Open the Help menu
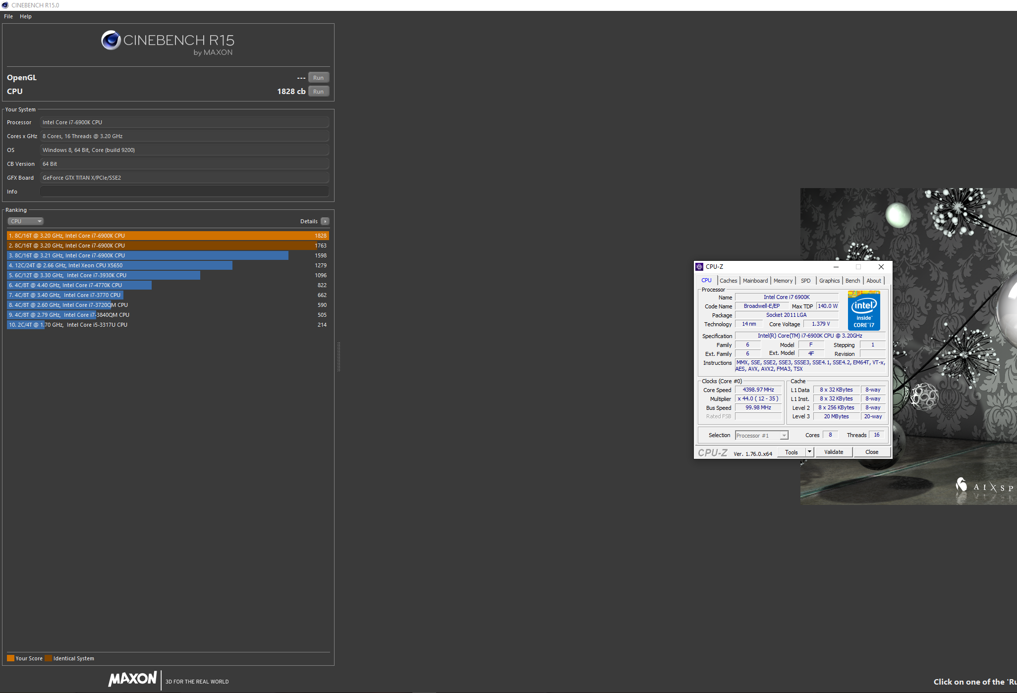 (26, 16)
